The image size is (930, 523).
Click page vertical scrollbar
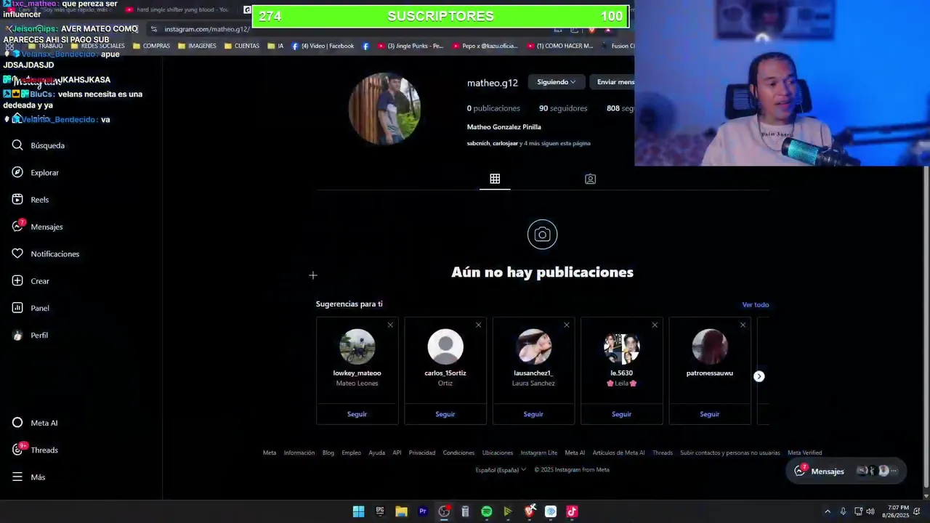(926, 327)
